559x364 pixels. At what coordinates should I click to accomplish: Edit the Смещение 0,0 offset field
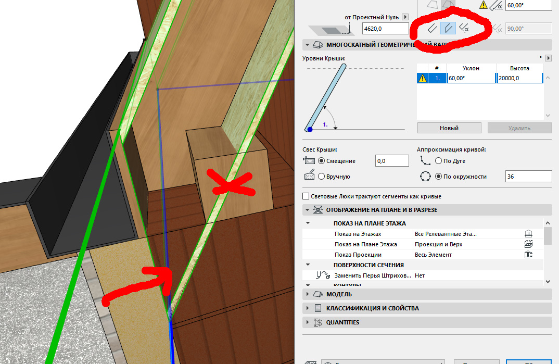392,161
